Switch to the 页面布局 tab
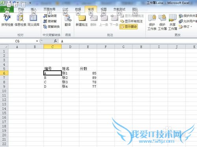 49,9
